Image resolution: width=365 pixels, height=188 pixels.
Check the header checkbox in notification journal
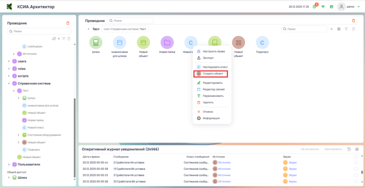[x=356, y=156]
